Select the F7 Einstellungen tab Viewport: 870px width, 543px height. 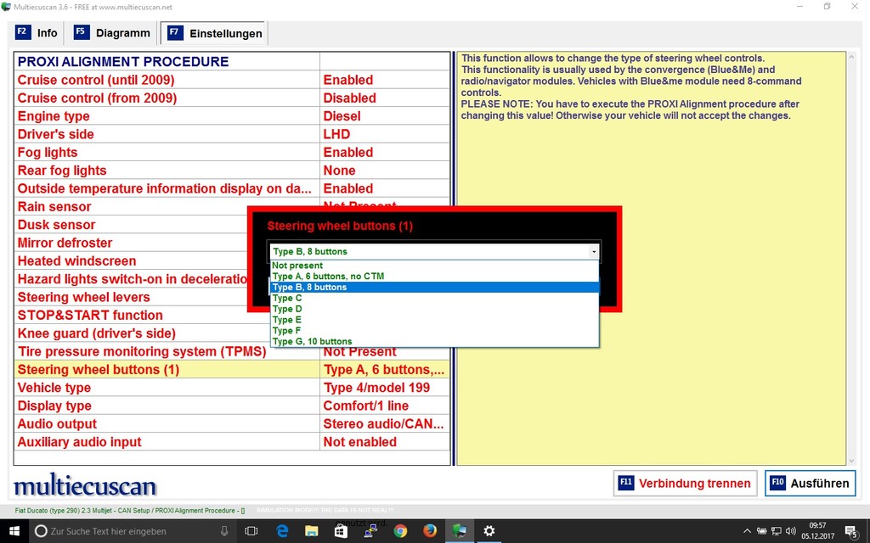(x=214, y=33)
